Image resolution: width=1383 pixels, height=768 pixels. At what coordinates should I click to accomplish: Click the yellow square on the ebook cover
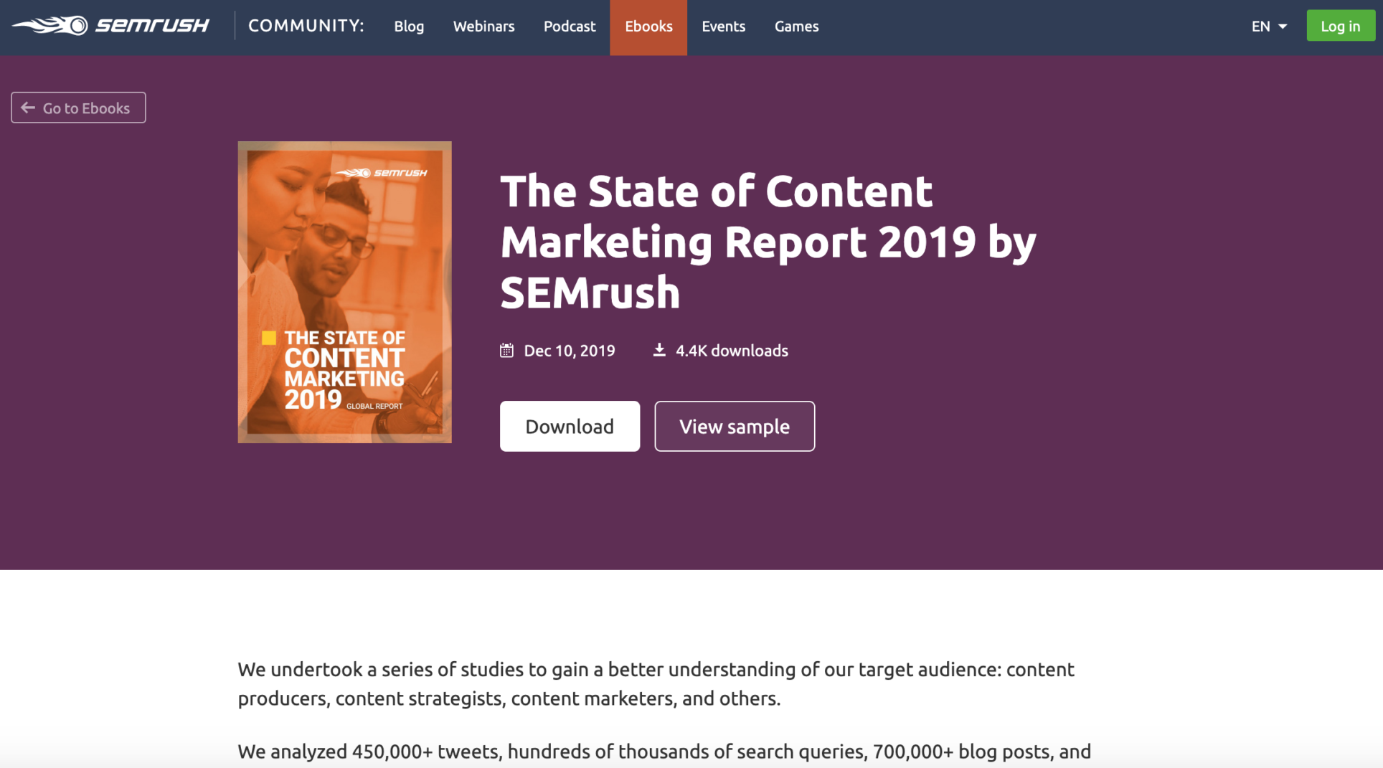click(x=268, y=338)
